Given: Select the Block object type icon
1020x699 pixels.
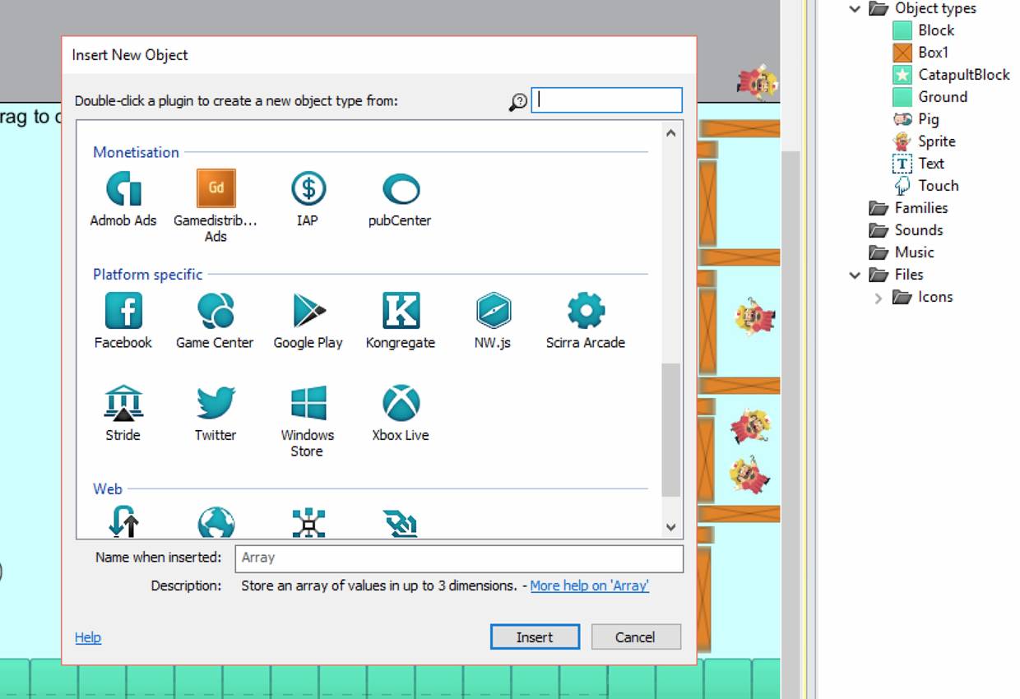Looking at the screenshot, I should pyautogui.click(x=902, y=30).
